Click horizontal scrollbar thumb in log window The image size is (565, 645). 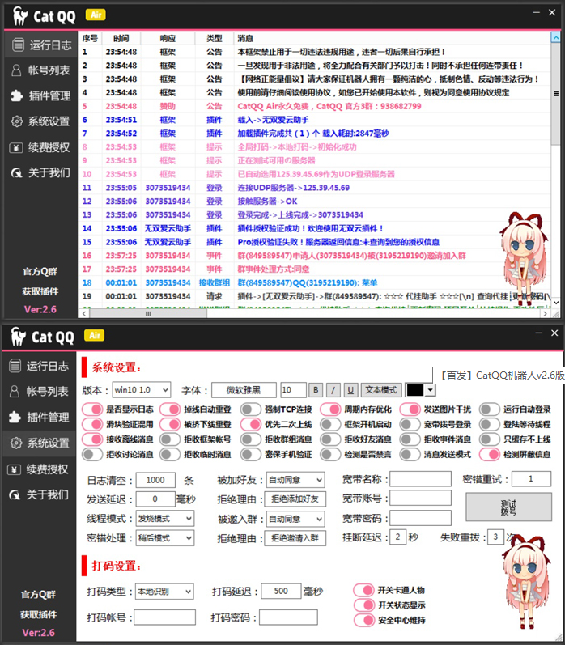(148, 313)
